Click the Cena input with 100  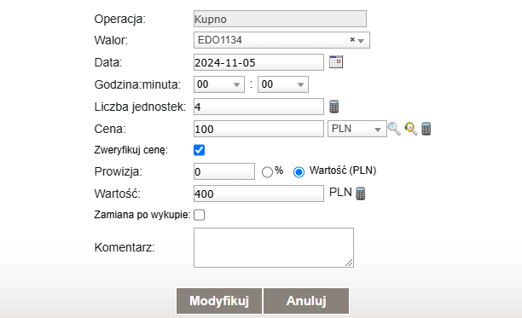(x=258, y=129)
